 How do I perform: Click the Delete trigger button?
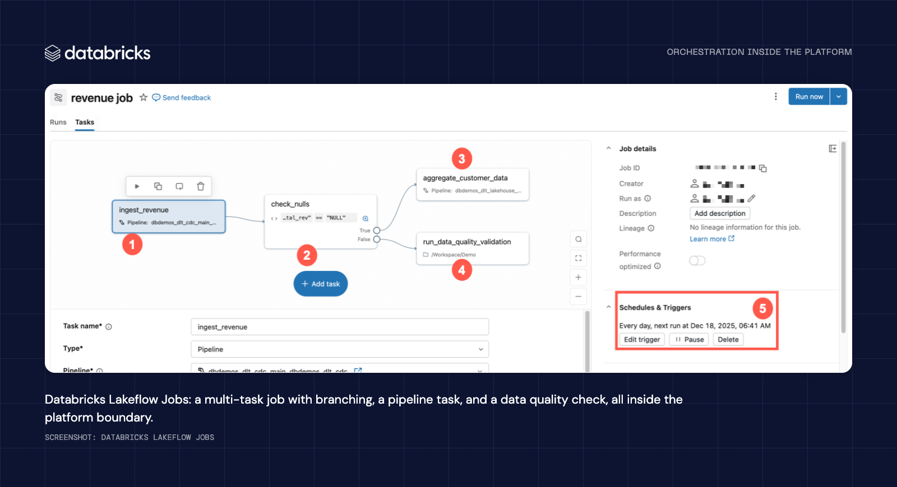tap(728, 339)
